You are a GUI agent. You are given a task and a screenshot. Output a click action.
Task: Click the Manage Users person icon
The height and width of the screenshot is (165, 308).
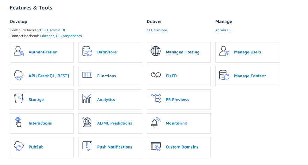click(x=224, y=51)
